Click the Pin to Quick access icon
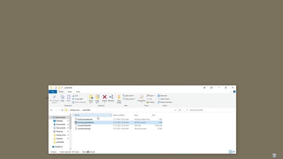The width and height of the screenshot is (283, 159). 54,97
